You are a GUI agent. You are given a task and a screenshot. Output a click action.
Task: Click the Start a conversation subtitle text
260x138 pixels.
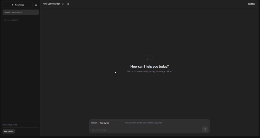pyautogui.click(x=149, y=72)
